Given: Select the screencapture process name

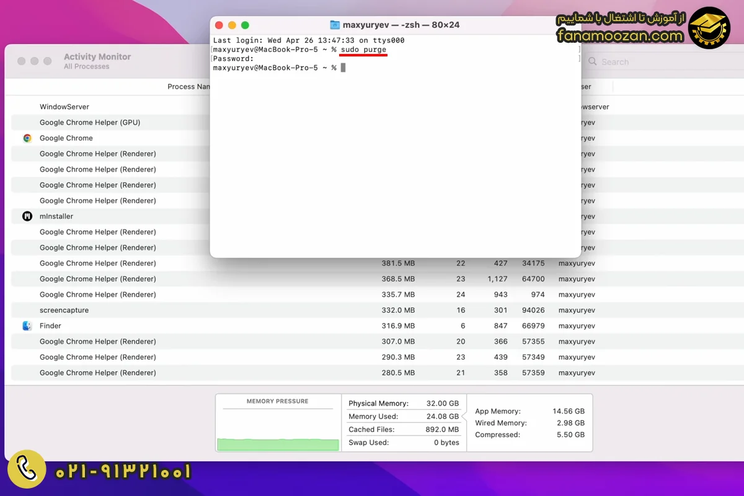Looking at the screenshot, I should coord(64,310).
